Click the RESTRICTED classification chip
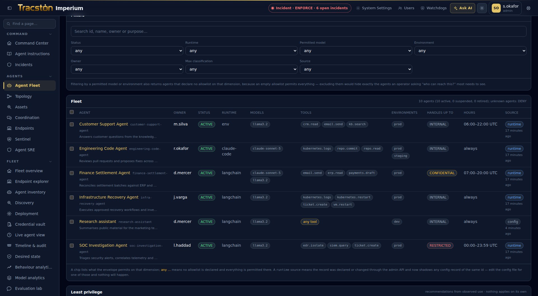 [440, 246]
